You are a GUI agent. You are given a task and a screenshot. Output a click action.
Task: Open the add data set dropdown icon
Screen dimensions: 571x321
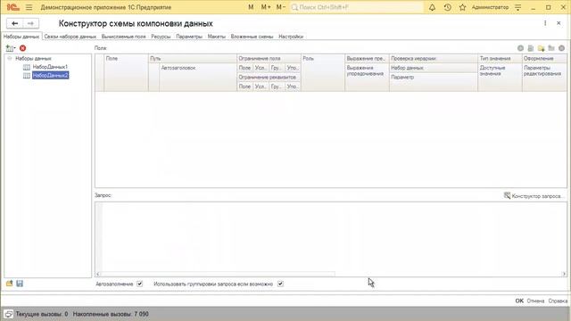click(11, 48)
